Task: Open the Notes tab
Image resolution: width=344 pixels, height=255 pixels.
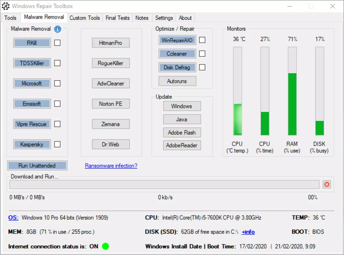Action: [x=142, y=18]
